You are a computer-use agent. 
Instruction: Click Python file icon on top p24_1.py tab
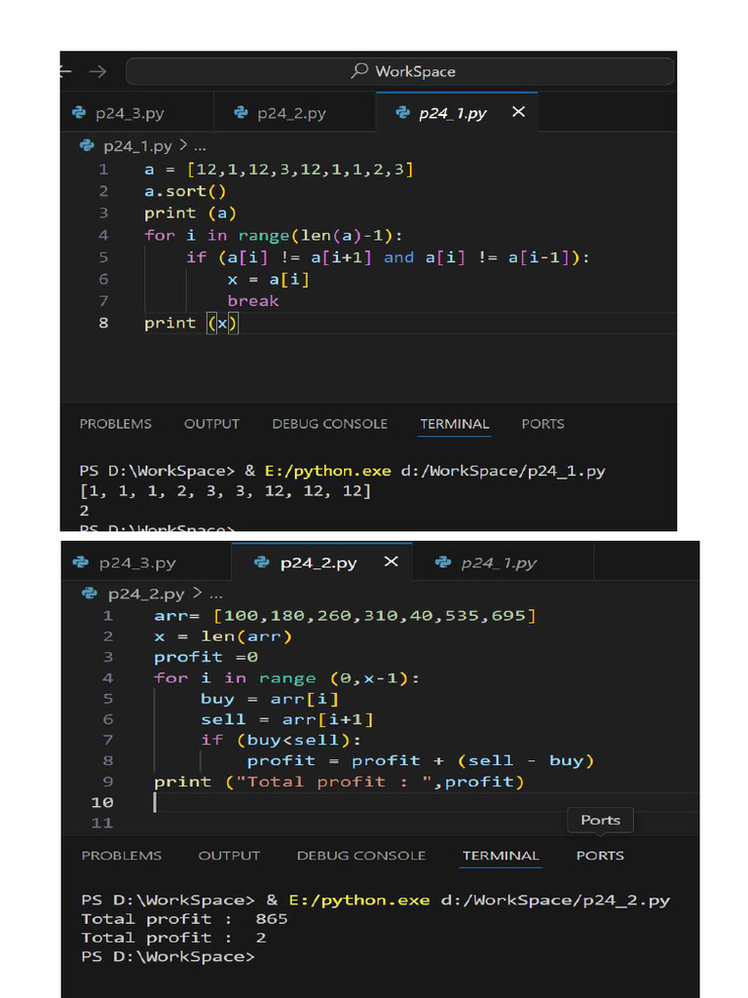point(402,113)
